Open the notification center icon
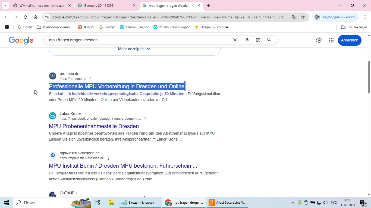Image resolution: width=371 pixels, height=208 pixels. (x=363, y=203)
